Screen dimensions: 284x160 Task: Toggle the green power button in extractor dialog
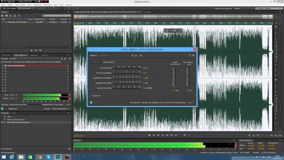[x=91, y=103]
